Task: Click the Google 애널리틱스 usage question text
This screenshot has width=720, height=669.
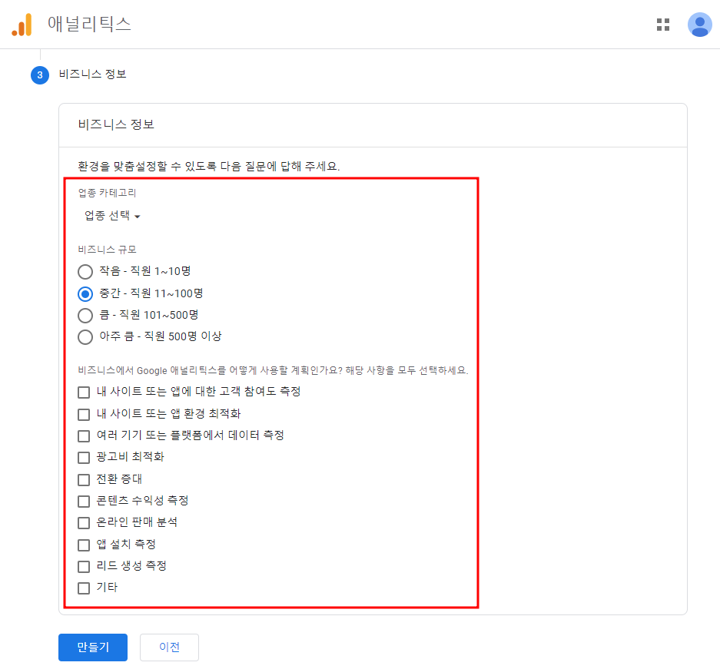Action: (273, 370)
